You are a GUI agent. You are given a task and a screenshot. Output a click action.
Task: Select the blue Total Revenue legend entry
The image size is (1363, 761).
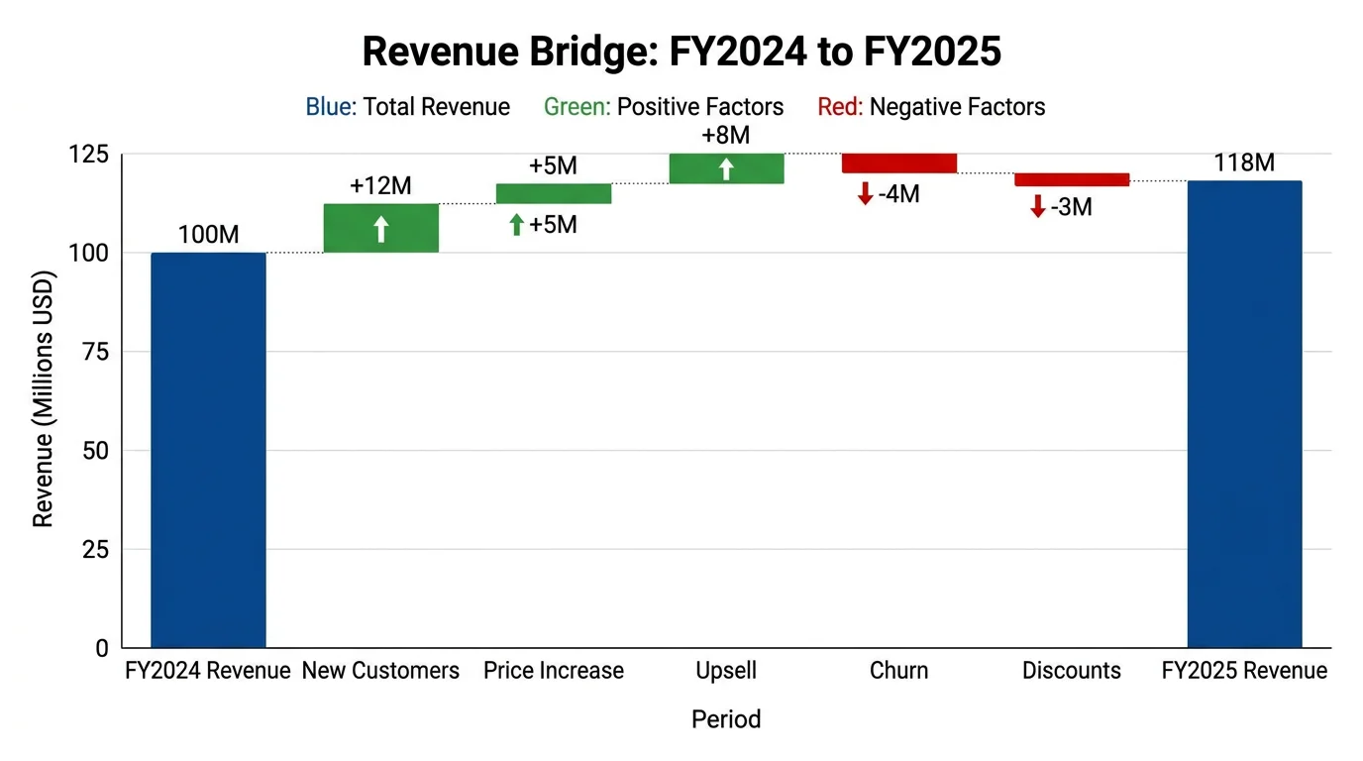coord(408,106)
